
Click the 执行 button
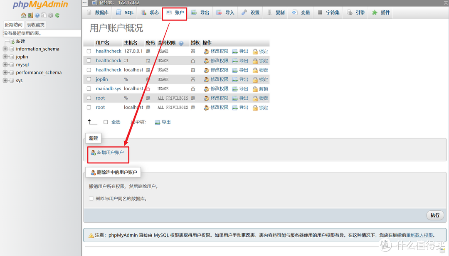click(x=435, y=215)
